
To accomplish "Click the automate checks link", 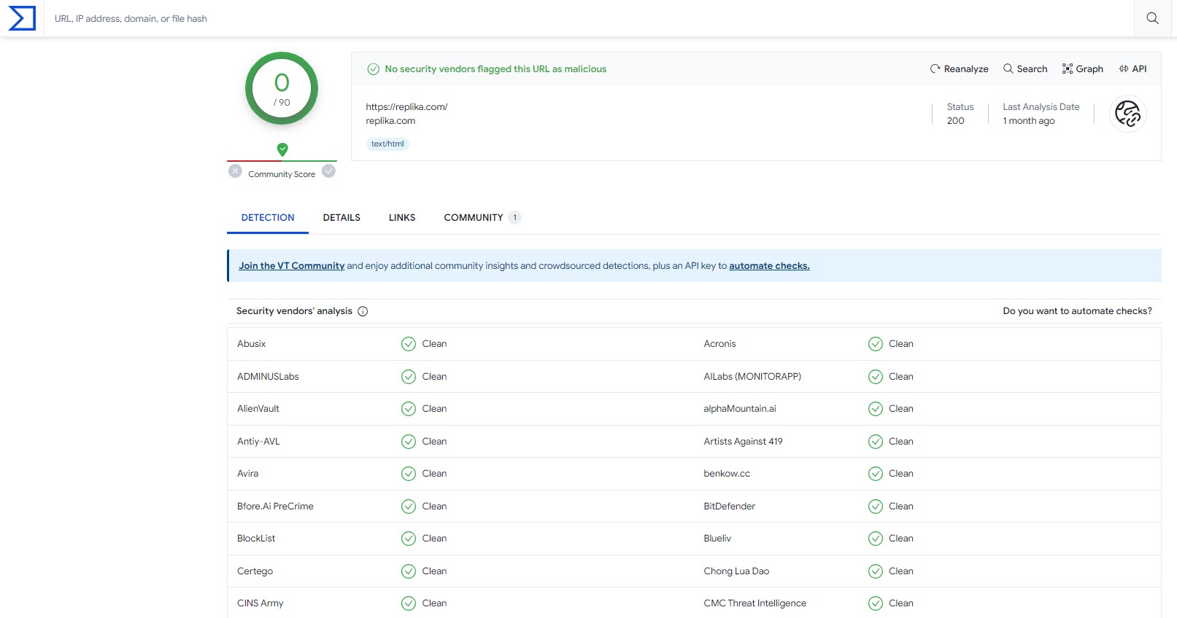I will 769,266.
